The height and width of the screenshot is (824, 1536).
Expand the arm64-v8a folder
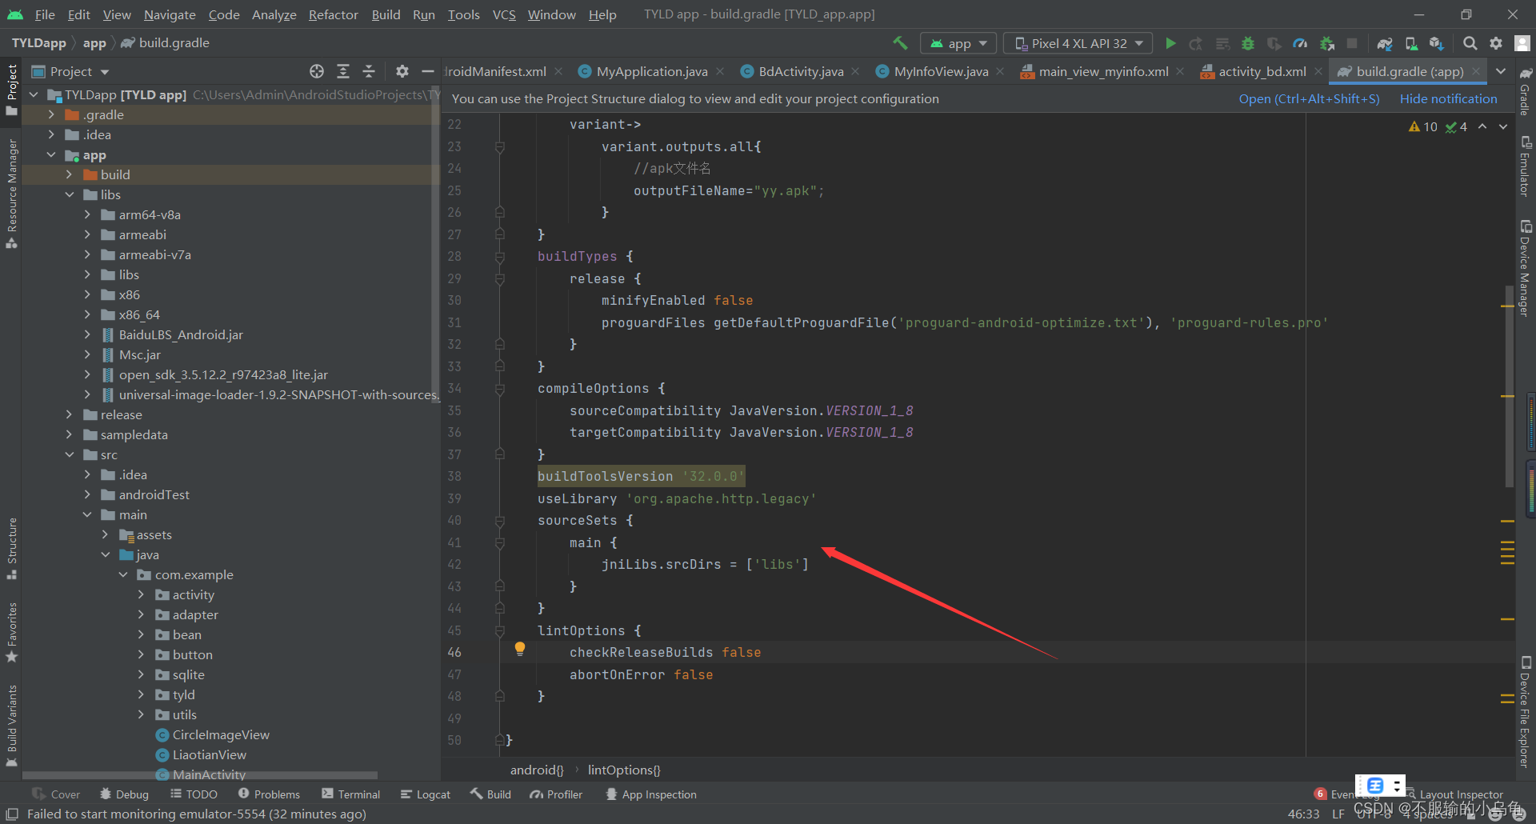pos(87,214)
